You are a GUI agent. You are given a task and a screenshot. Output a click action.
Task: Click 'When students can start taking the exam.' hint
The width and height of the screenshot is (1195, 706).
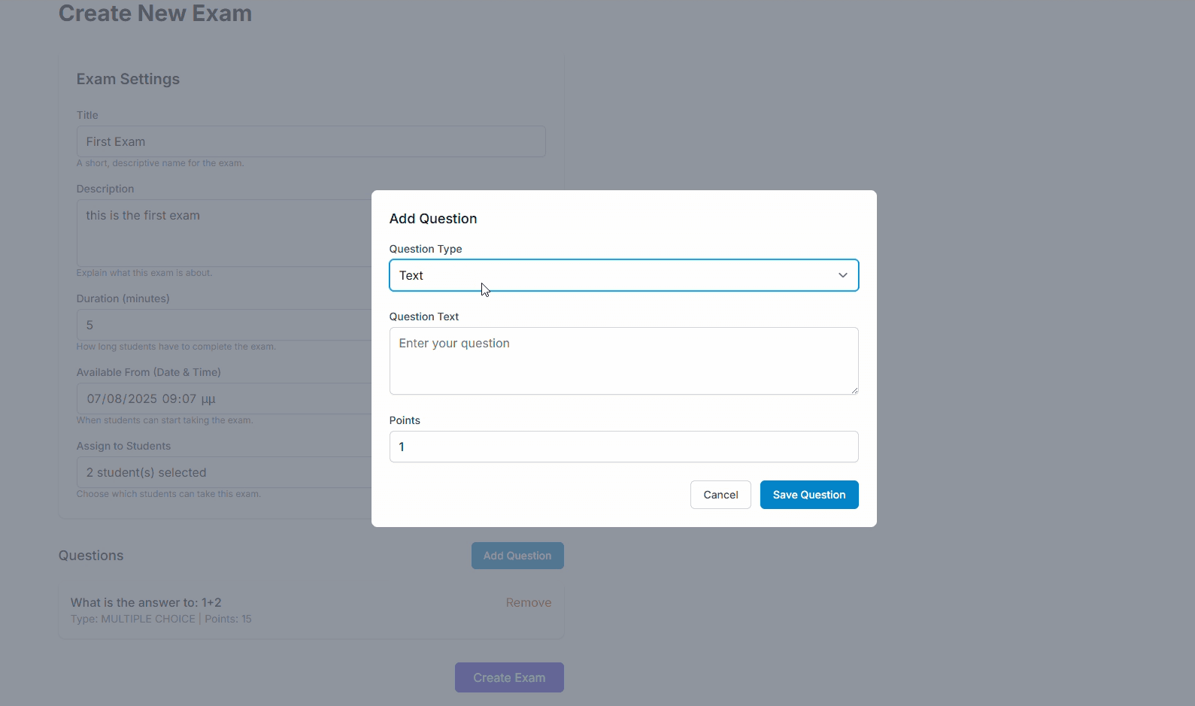pyautogui.click(x=165, y=420)
